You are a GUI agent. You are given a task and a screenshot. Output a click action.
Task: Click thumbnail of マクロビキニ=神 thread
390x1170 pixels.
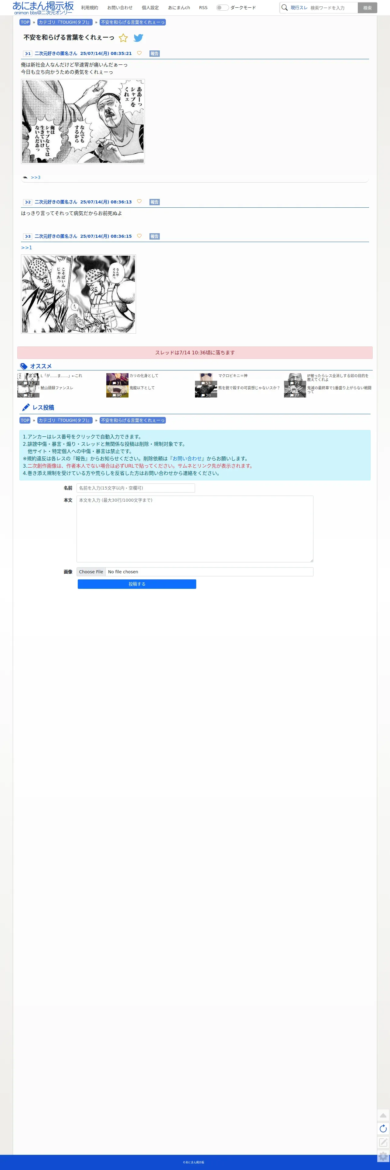(206, 379)
